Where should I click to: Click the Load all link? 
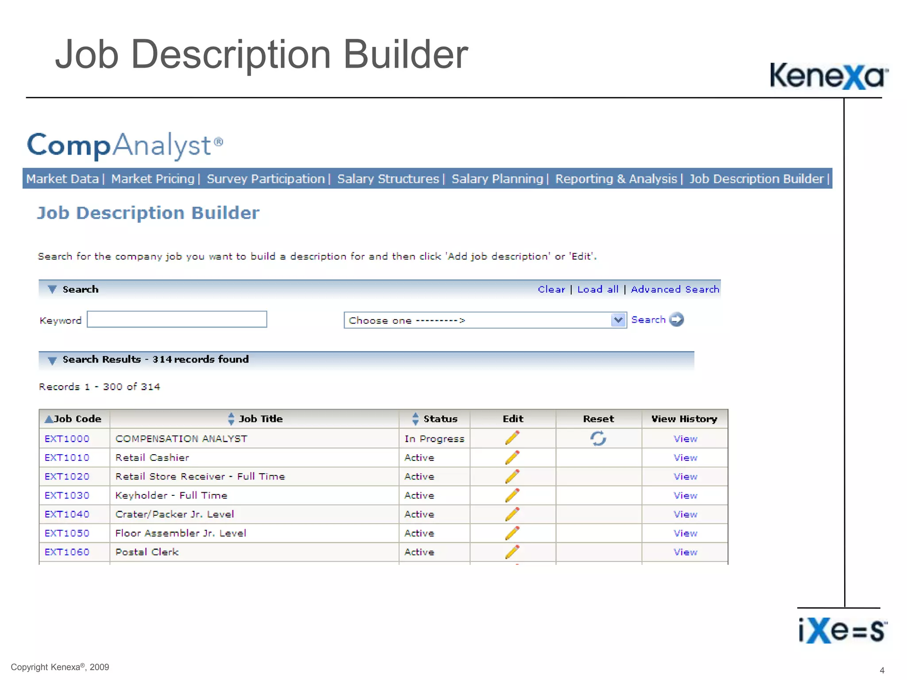[598, 289]
